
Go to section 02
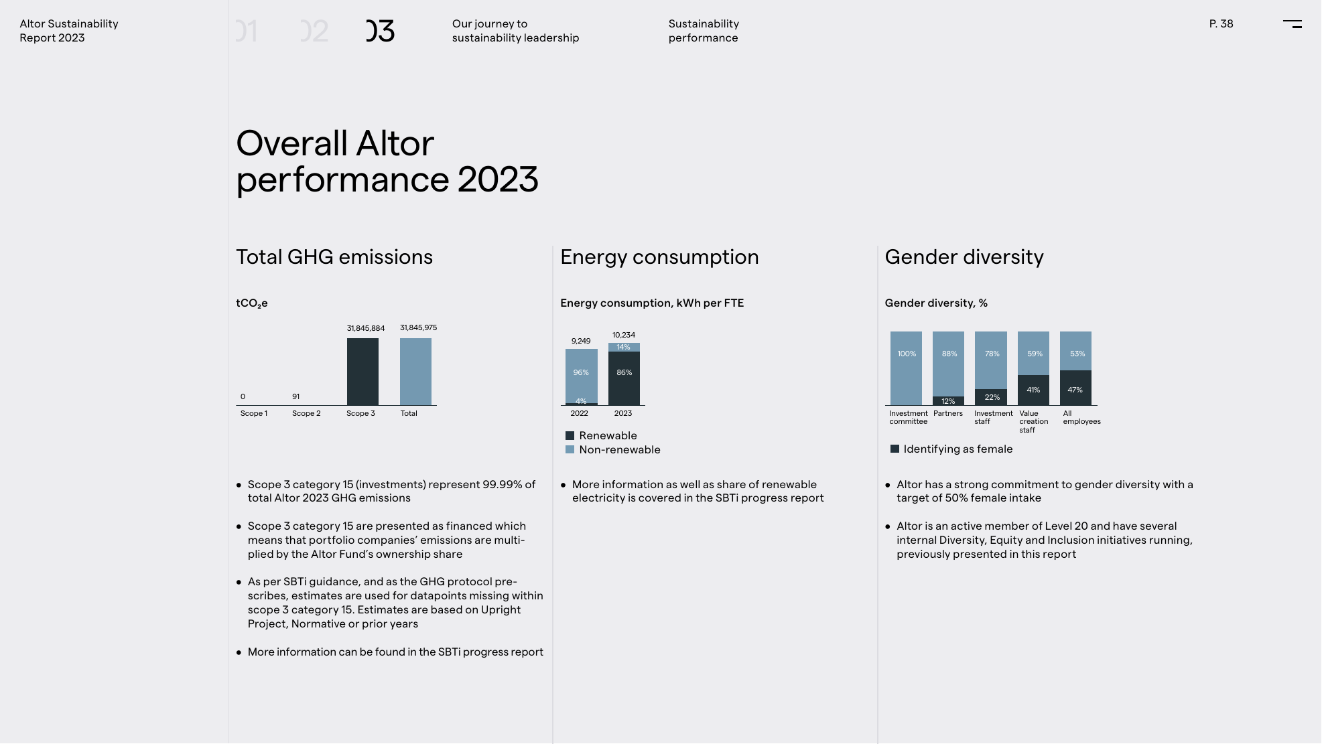(314, 31)
